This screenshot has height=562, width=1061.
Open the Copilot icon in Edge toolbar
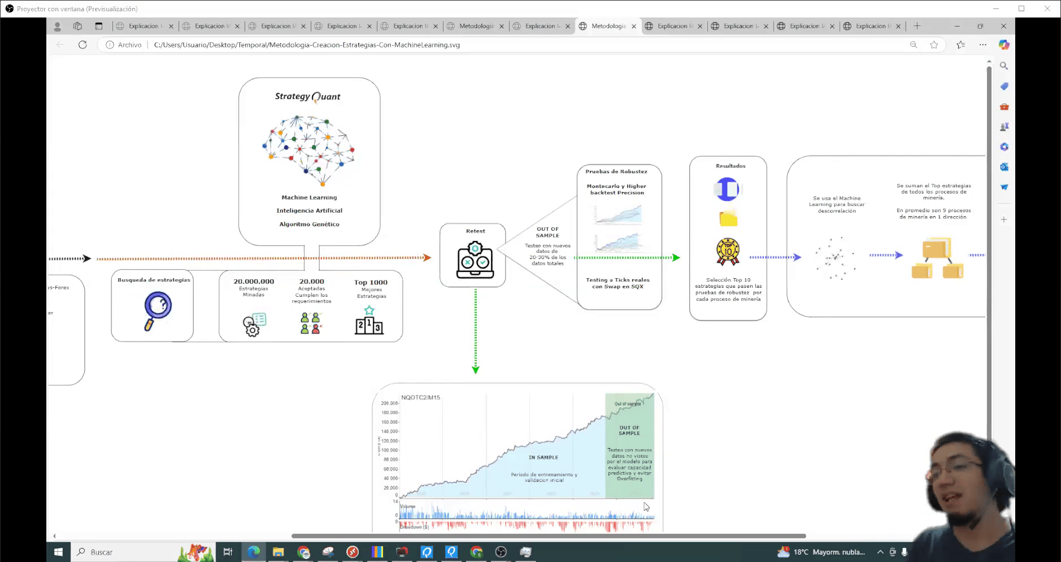click(x=1003, y=45)
